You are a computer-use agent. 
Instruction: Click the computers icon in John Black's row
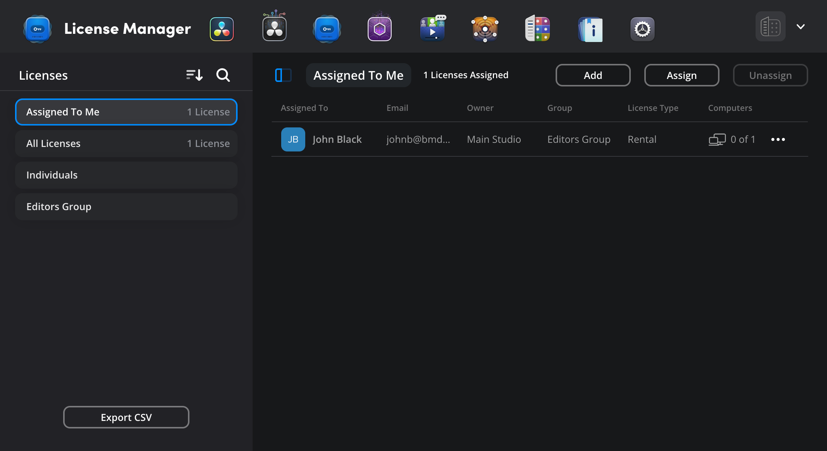(x=717, y=139)
